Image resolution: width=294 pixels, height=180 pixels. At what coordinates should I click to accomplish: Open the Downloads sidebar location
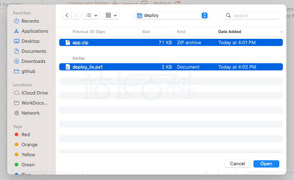click(33, 61)
